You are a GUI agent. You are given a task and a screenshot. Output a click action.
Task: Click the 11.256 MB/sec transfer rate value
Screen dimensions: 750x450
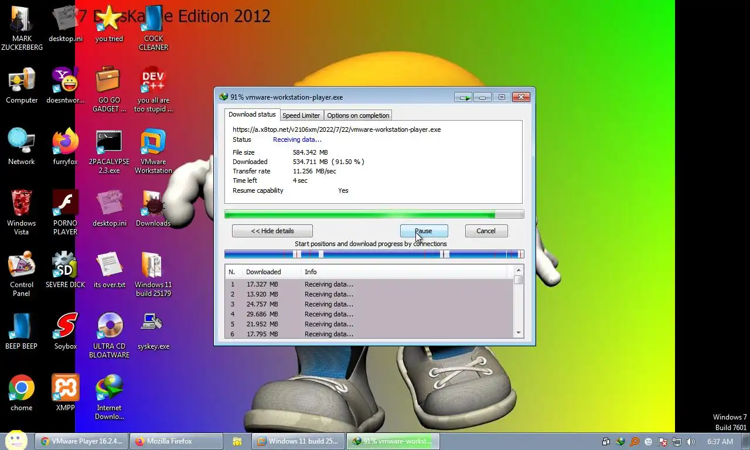(314, 171)
